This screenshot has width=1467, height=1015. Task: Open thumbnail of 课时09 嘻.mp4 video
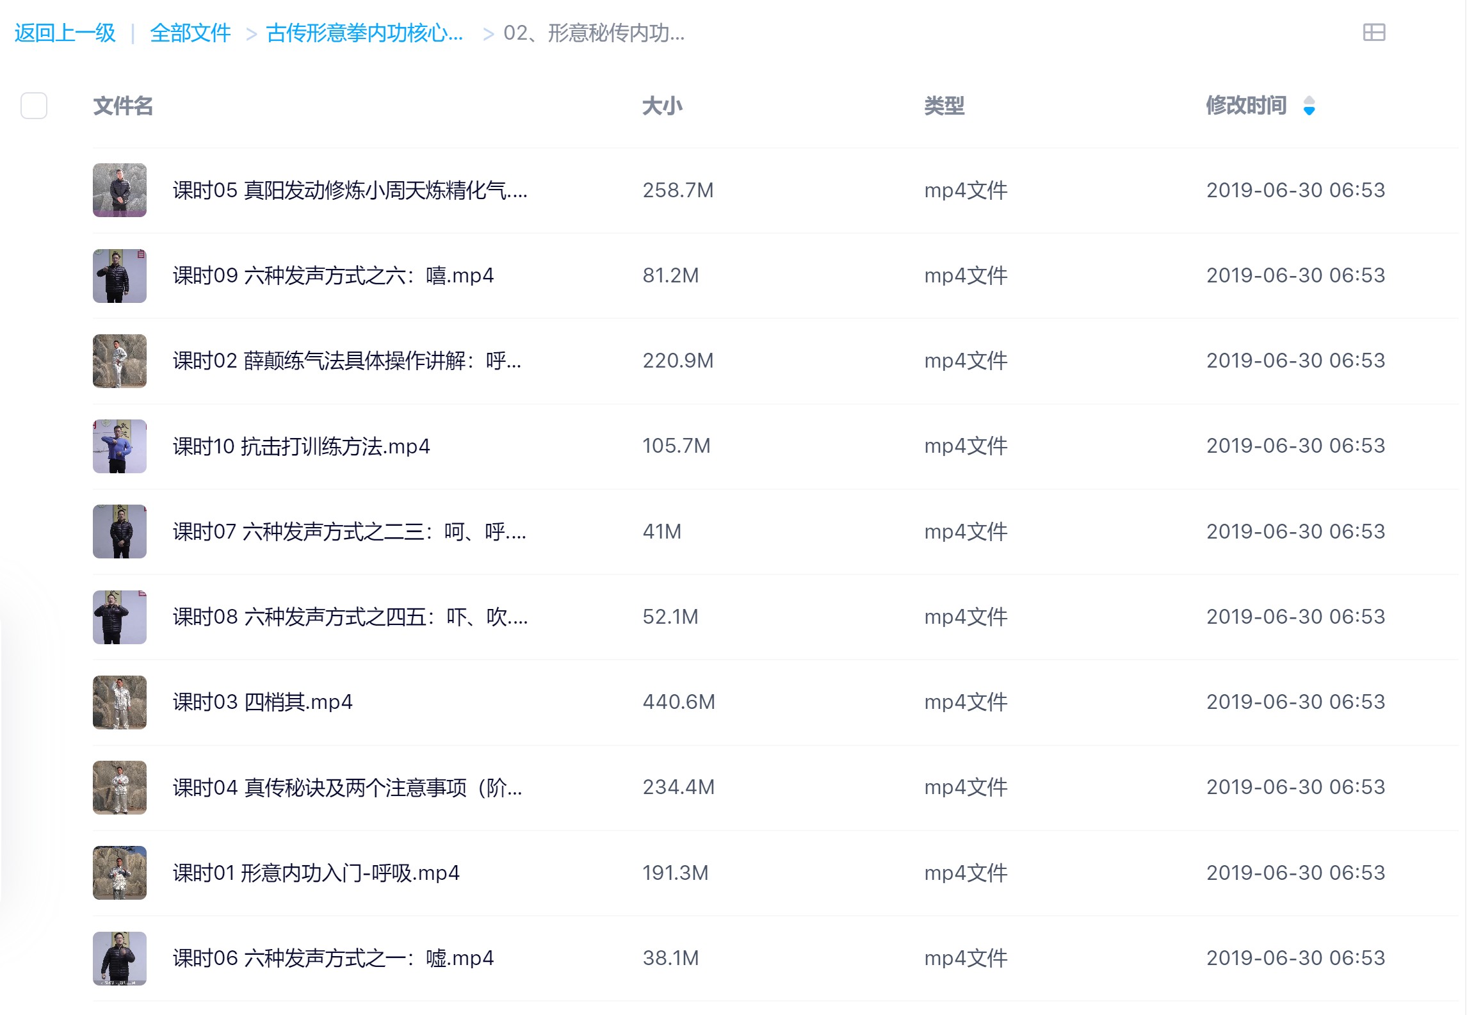click(x=120, y=275)
